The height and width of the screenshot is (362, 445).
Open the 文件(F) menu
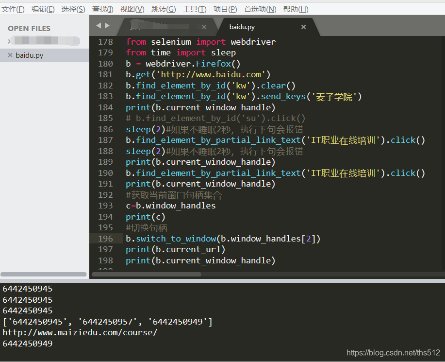pyautogui.click(x=13, y=9)
